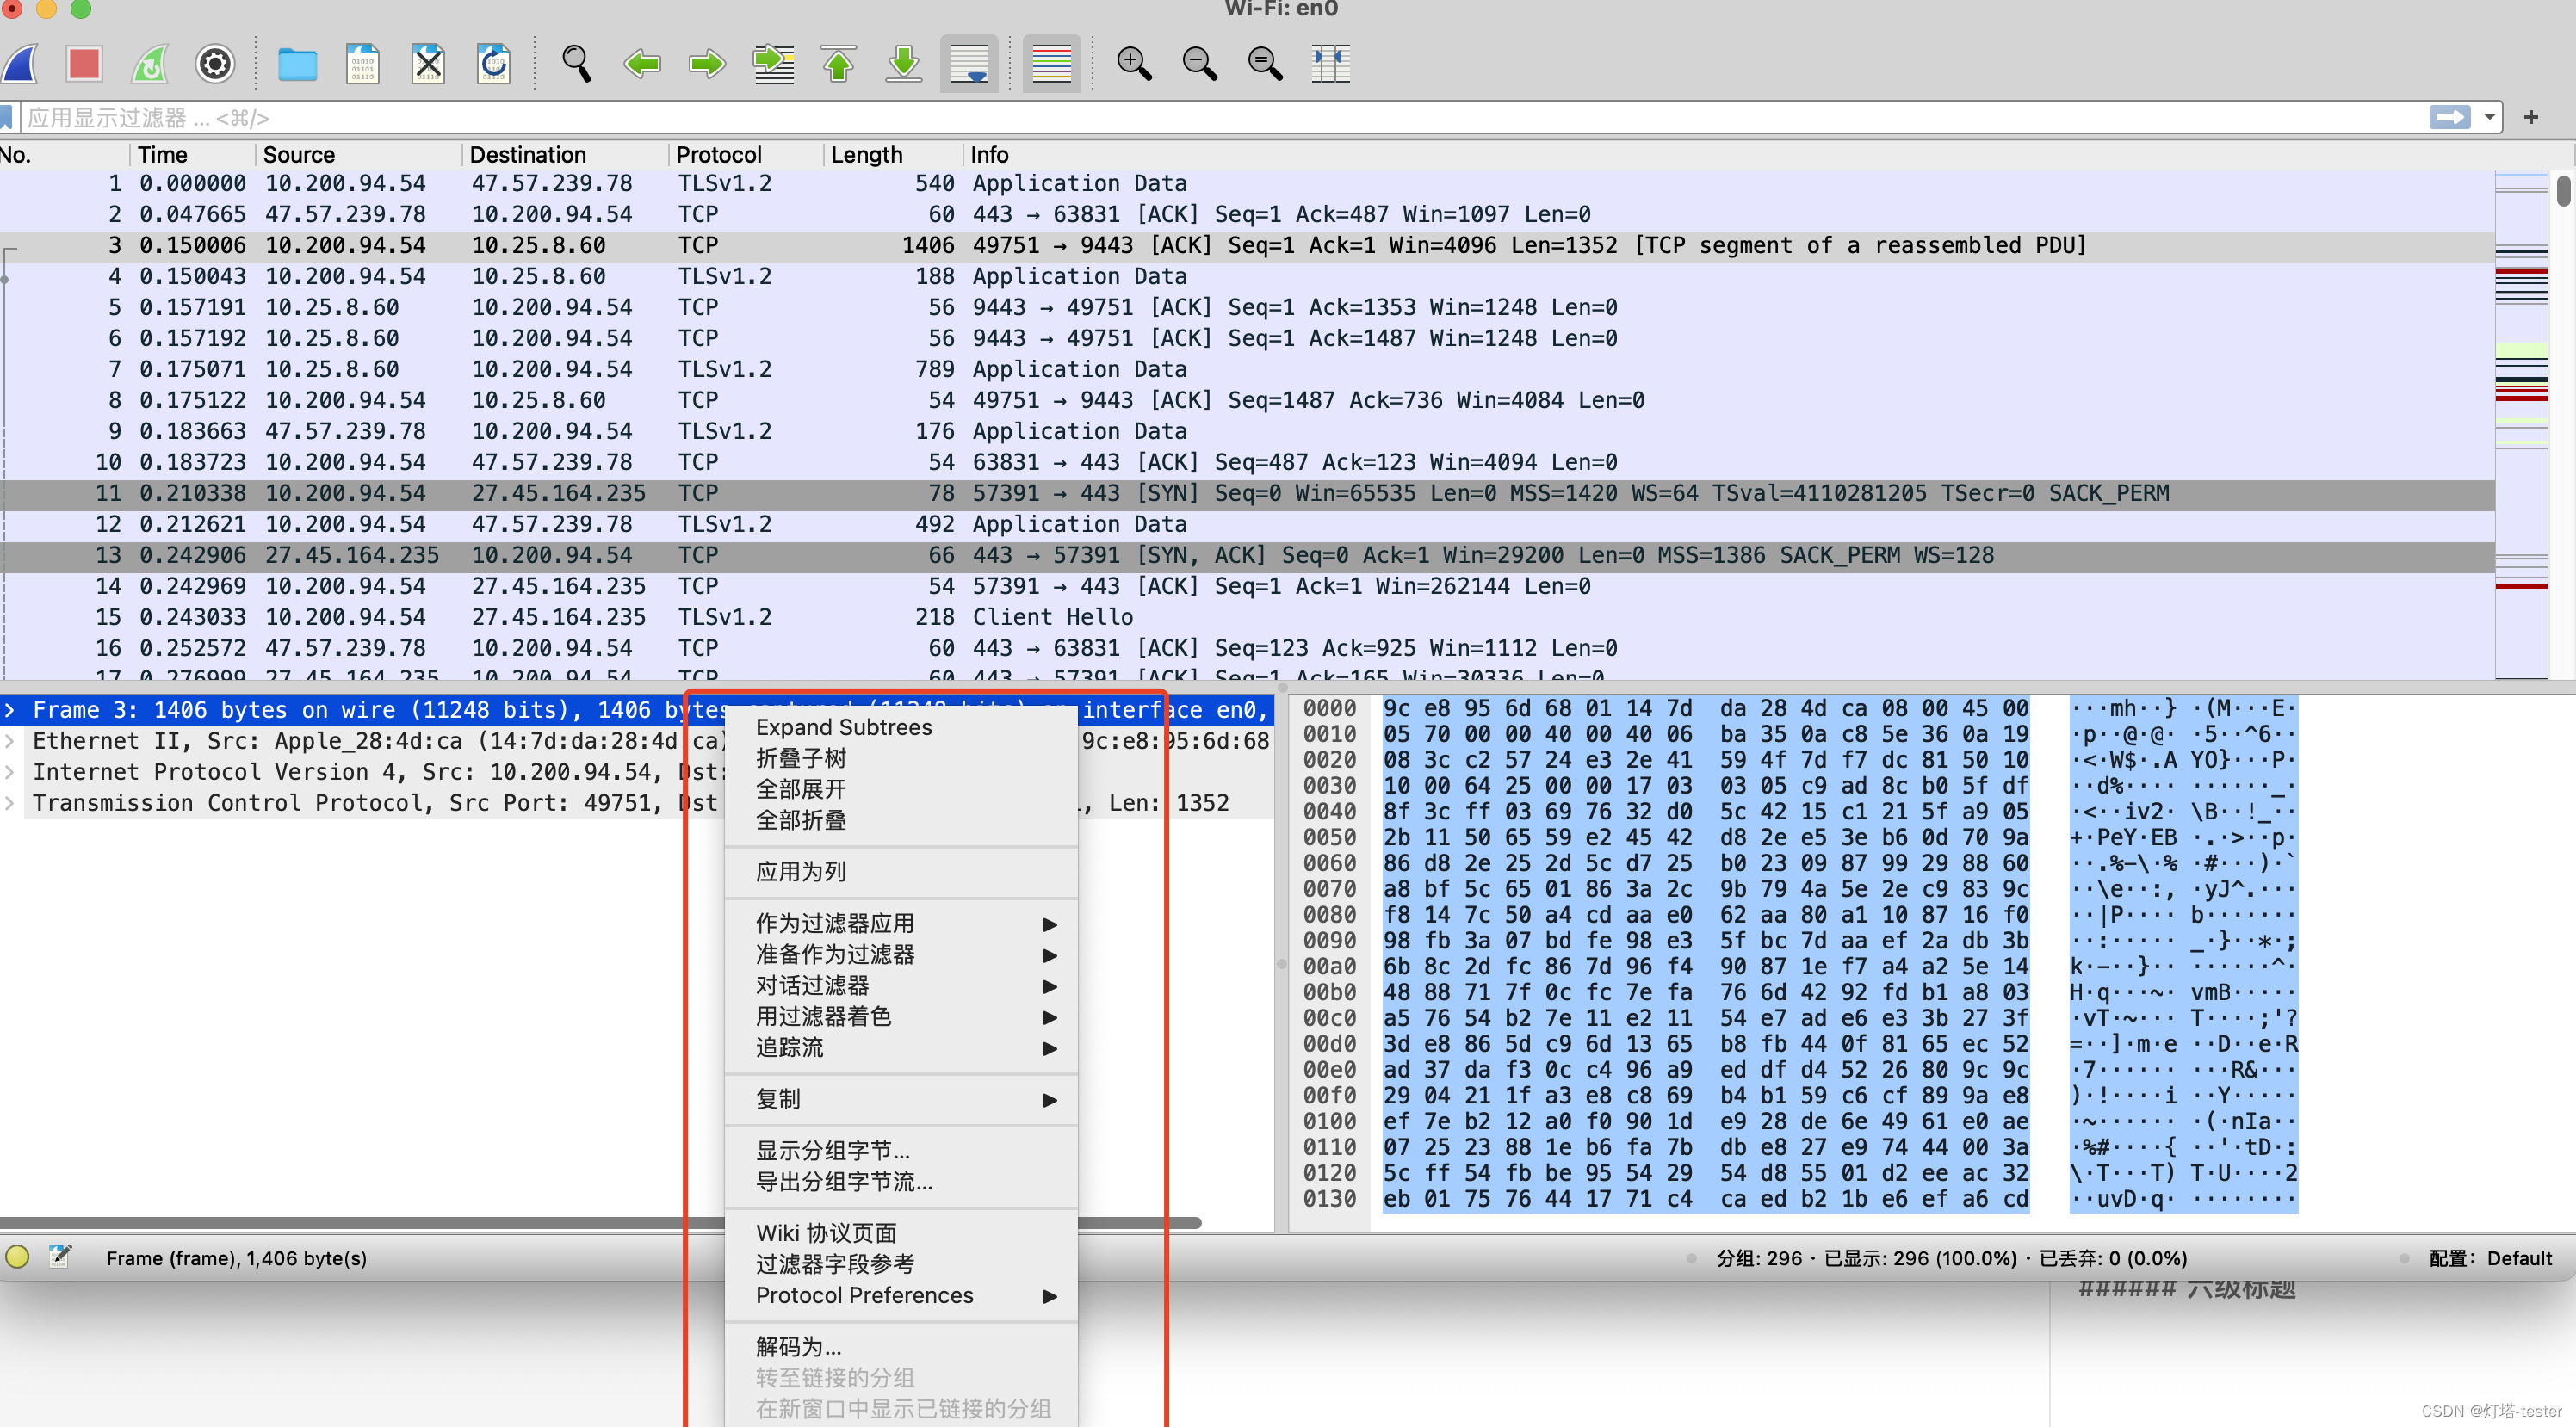This screenshot has width=2576, height=1427.
Task: Focus the display filter input field
Action: pos(1220,118)
